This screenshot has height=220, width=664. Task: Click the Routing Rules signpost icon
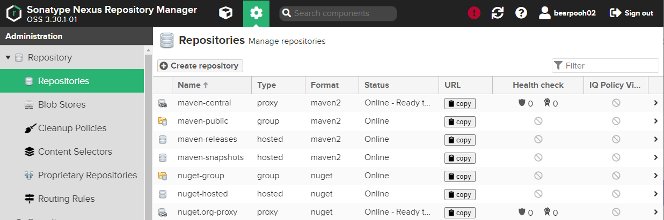click(x=29, y=199)
